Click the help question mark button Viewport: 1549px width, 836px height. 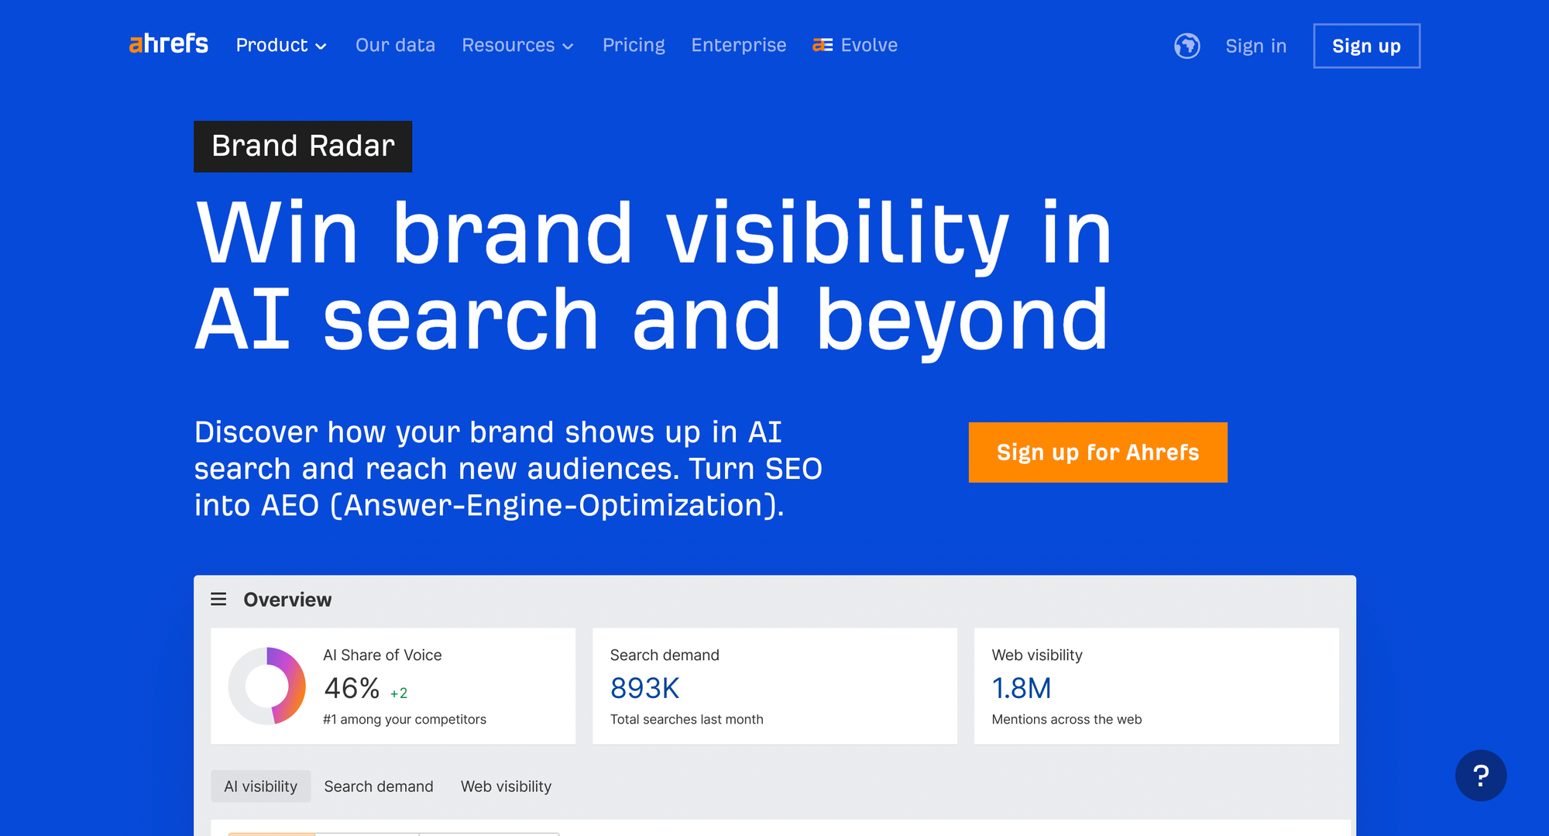coord(1480,775)
